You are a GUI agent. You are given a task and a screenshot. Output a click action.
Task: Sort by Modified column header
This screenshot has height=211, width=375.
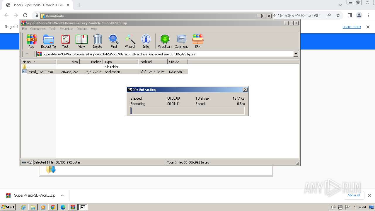[x=153, y=62]
